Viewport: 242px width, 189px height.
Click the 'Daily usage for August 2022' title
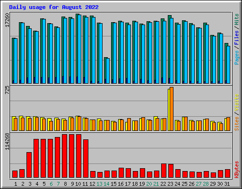point(54,7)
